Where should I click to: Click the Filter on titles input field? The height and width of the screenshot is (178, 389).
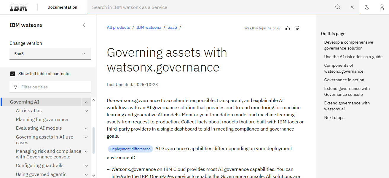click(50, 87)
